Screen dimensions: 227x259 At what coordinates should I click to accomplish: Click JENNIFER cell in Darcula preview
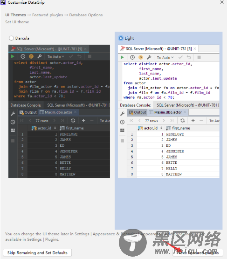pos(69,151)
